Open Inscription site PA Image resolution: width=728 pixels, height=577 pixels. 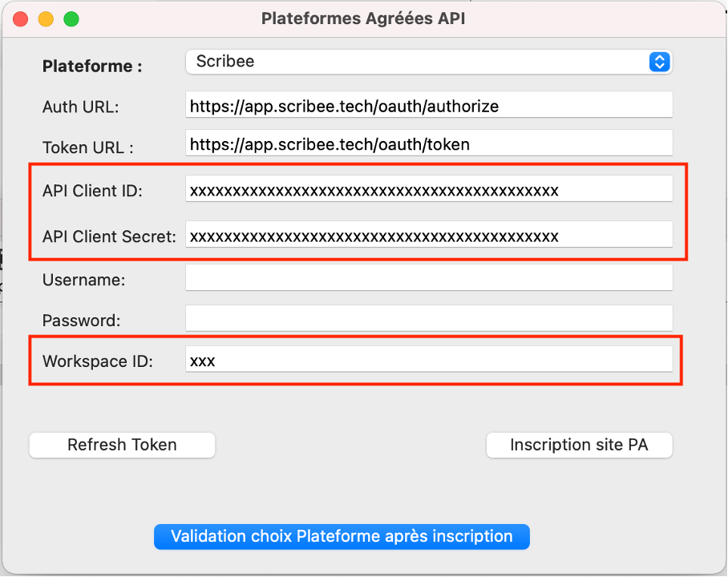coord(579,445)
